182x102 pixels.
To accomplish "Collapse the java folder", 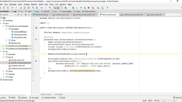I will click(x=1, y=23).
